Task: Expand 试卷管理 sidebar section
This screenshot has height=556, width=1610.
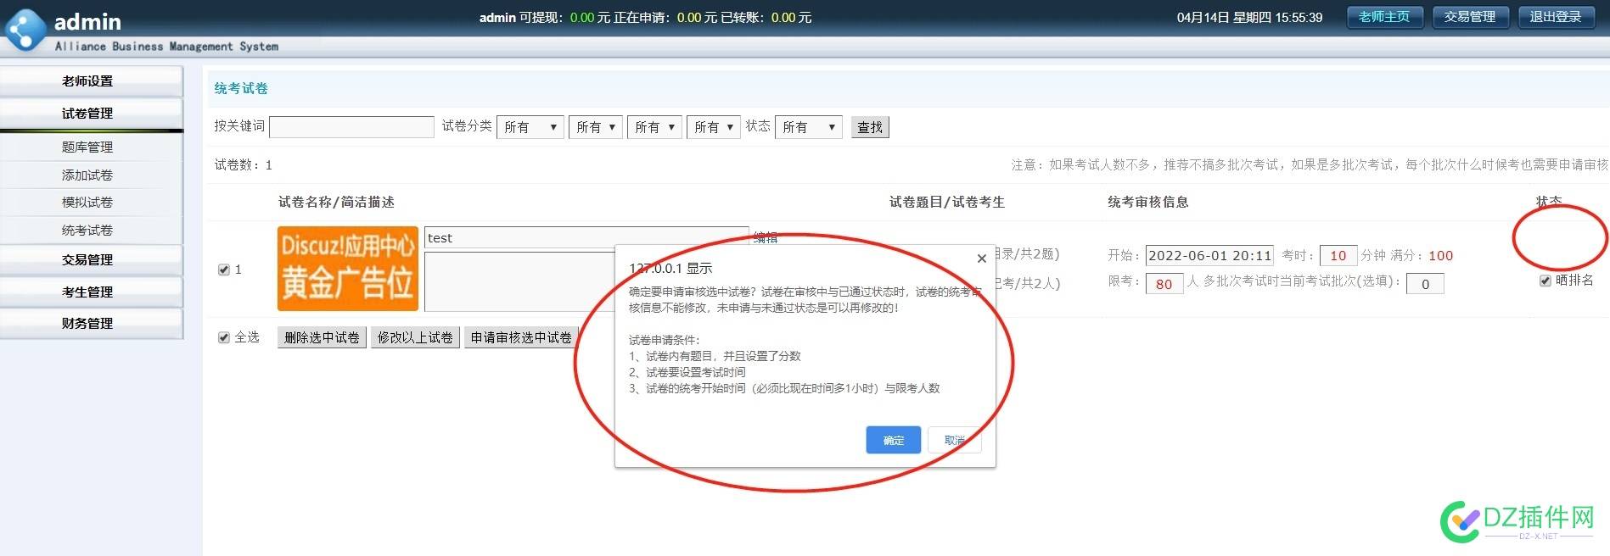Action: [x=91, y=114]
